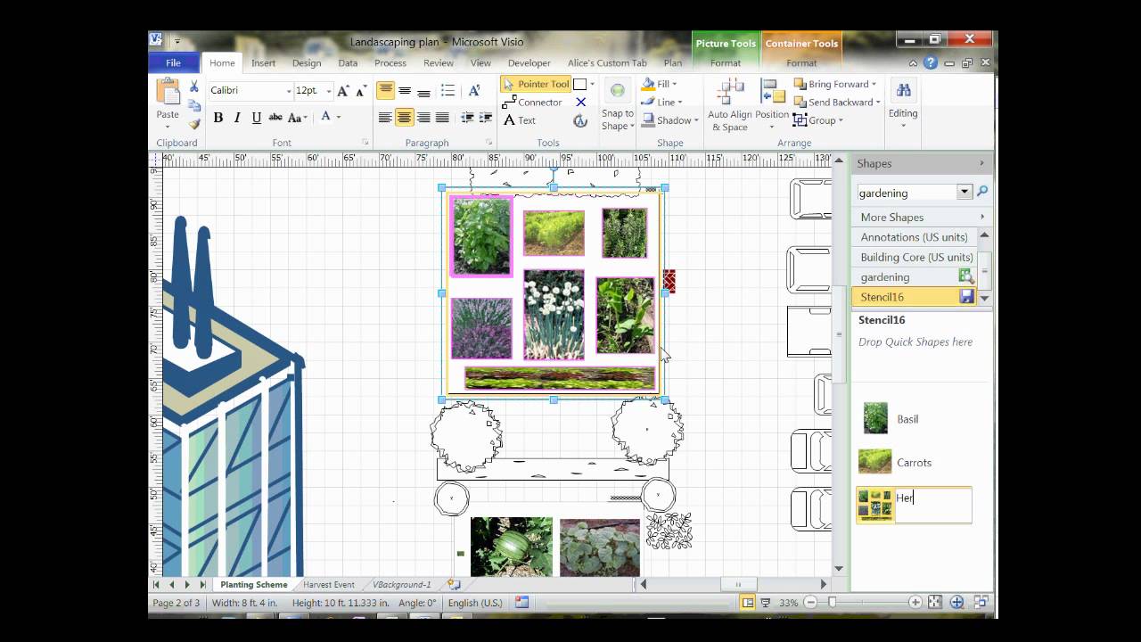Select the gardening stencil title
This screenshot has height=642, width=1141.
[x=914, y=277]
